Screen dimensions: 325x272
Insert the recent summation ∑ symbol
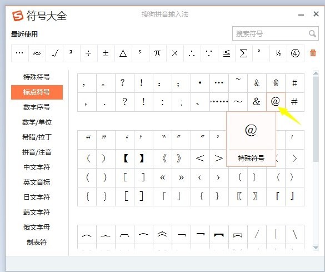click(x=243, y=53)
